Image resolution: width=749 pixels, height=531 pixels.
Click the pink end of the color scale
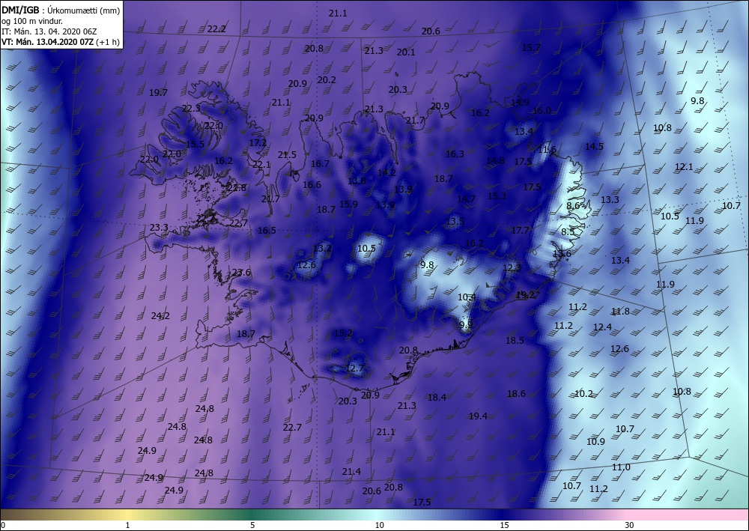click(x=688, y=515)
